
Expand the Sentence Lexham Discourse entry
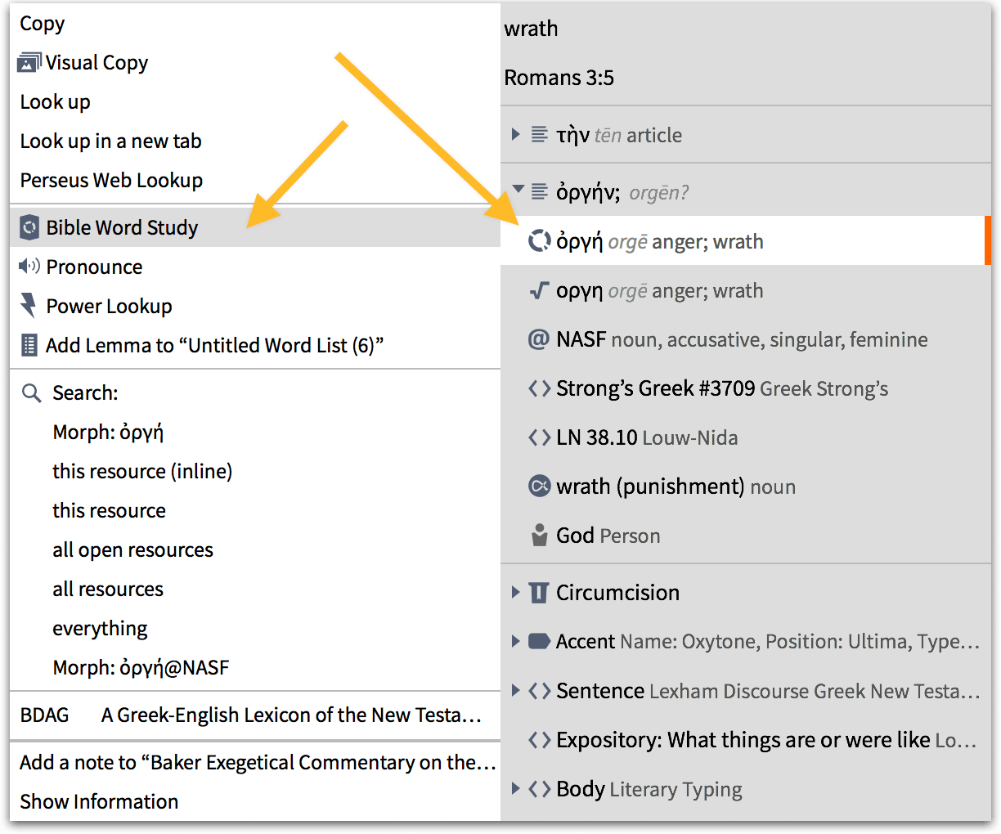point(515,690)
